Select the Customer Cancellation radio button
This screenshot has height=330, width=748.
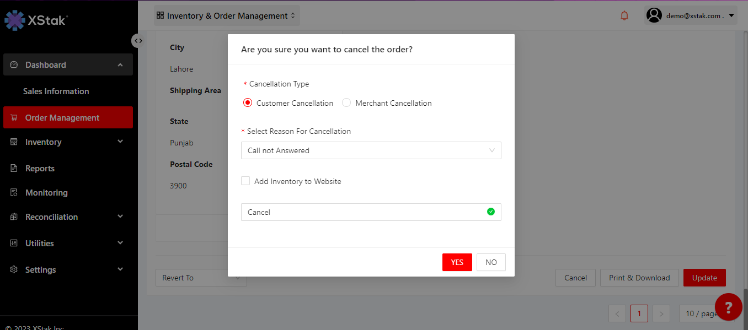click(x=248, y=103)
